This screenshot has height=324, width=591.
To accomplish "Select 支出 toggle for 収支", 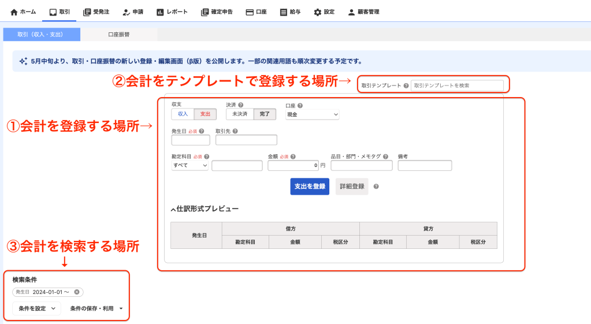I will pyautogui.click(x=205, y=114).
